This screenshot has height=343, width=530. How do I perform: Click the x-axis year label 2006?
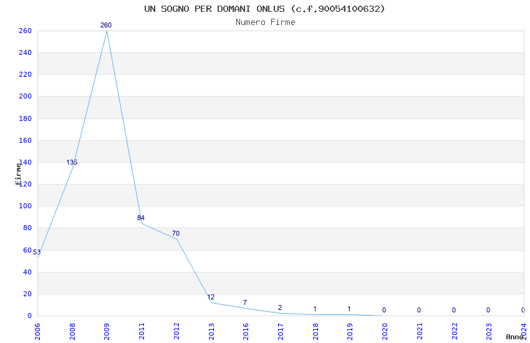click(x=37, y=331)
